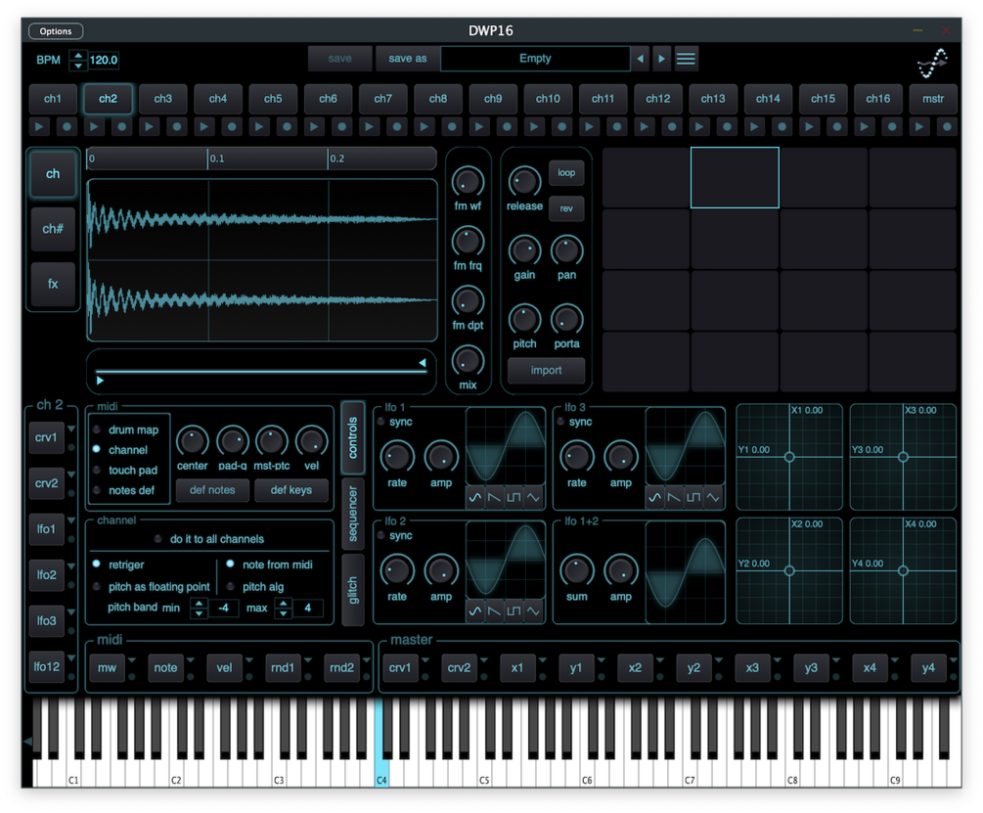This screenshot has height=813, width=983.
Task: Click the sample start marker triangle
Action: point(100,381)
